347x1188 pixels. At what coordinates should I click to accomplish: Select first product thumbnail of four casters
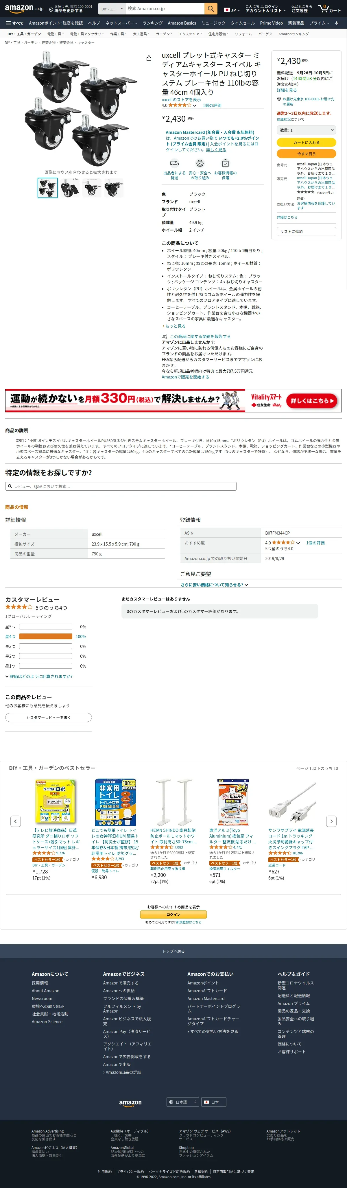point(47,188)
